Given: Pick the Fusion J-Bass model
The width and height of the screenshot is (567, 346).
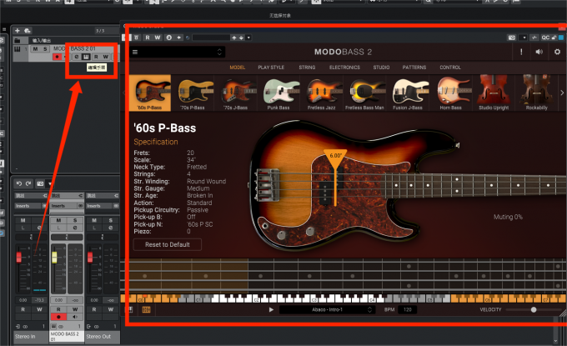Looking at the screenshot, I should 408,93.
